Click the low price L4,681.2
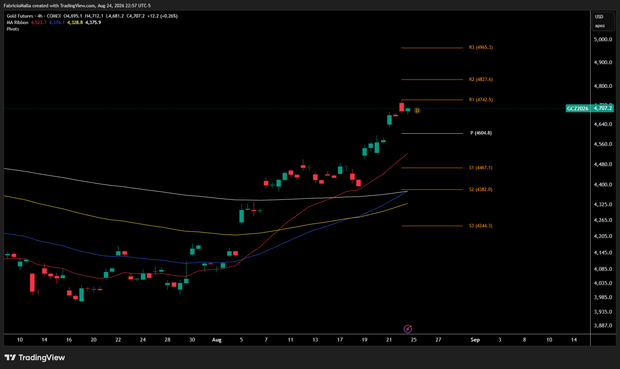 pos(115,16)
